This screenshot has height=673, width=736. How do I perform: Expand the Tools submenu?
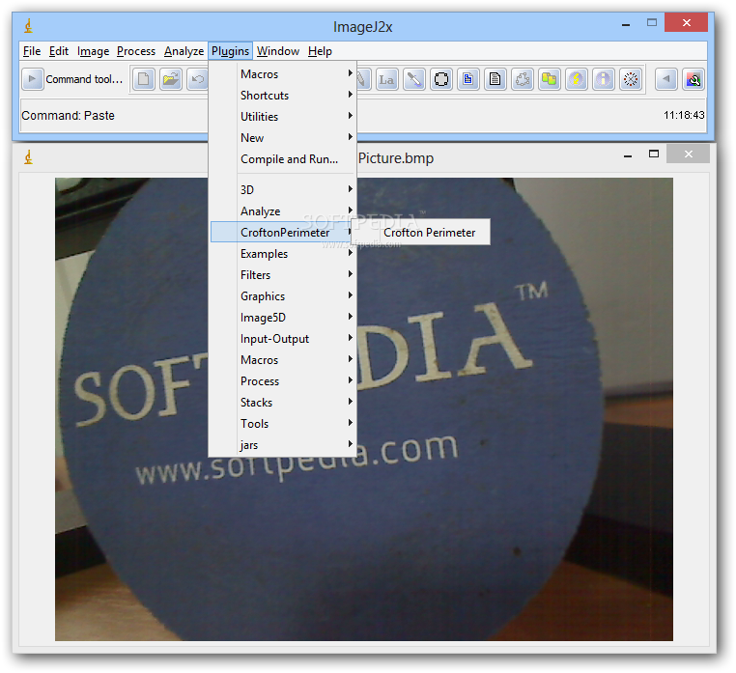coord(283,424)
